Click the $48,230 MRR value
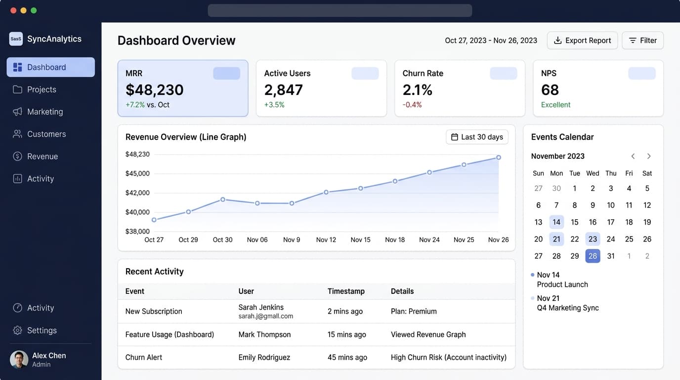Viewport: 680px width, 380px height. click(x=155, y=90)
